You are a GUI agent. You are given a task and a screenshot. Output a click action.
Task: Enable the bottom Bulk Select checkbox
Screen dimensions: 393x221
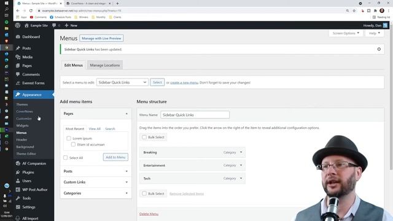tap(144, 193)
